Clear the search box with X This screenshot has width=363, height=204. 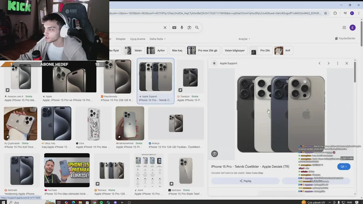click(165, 27)
